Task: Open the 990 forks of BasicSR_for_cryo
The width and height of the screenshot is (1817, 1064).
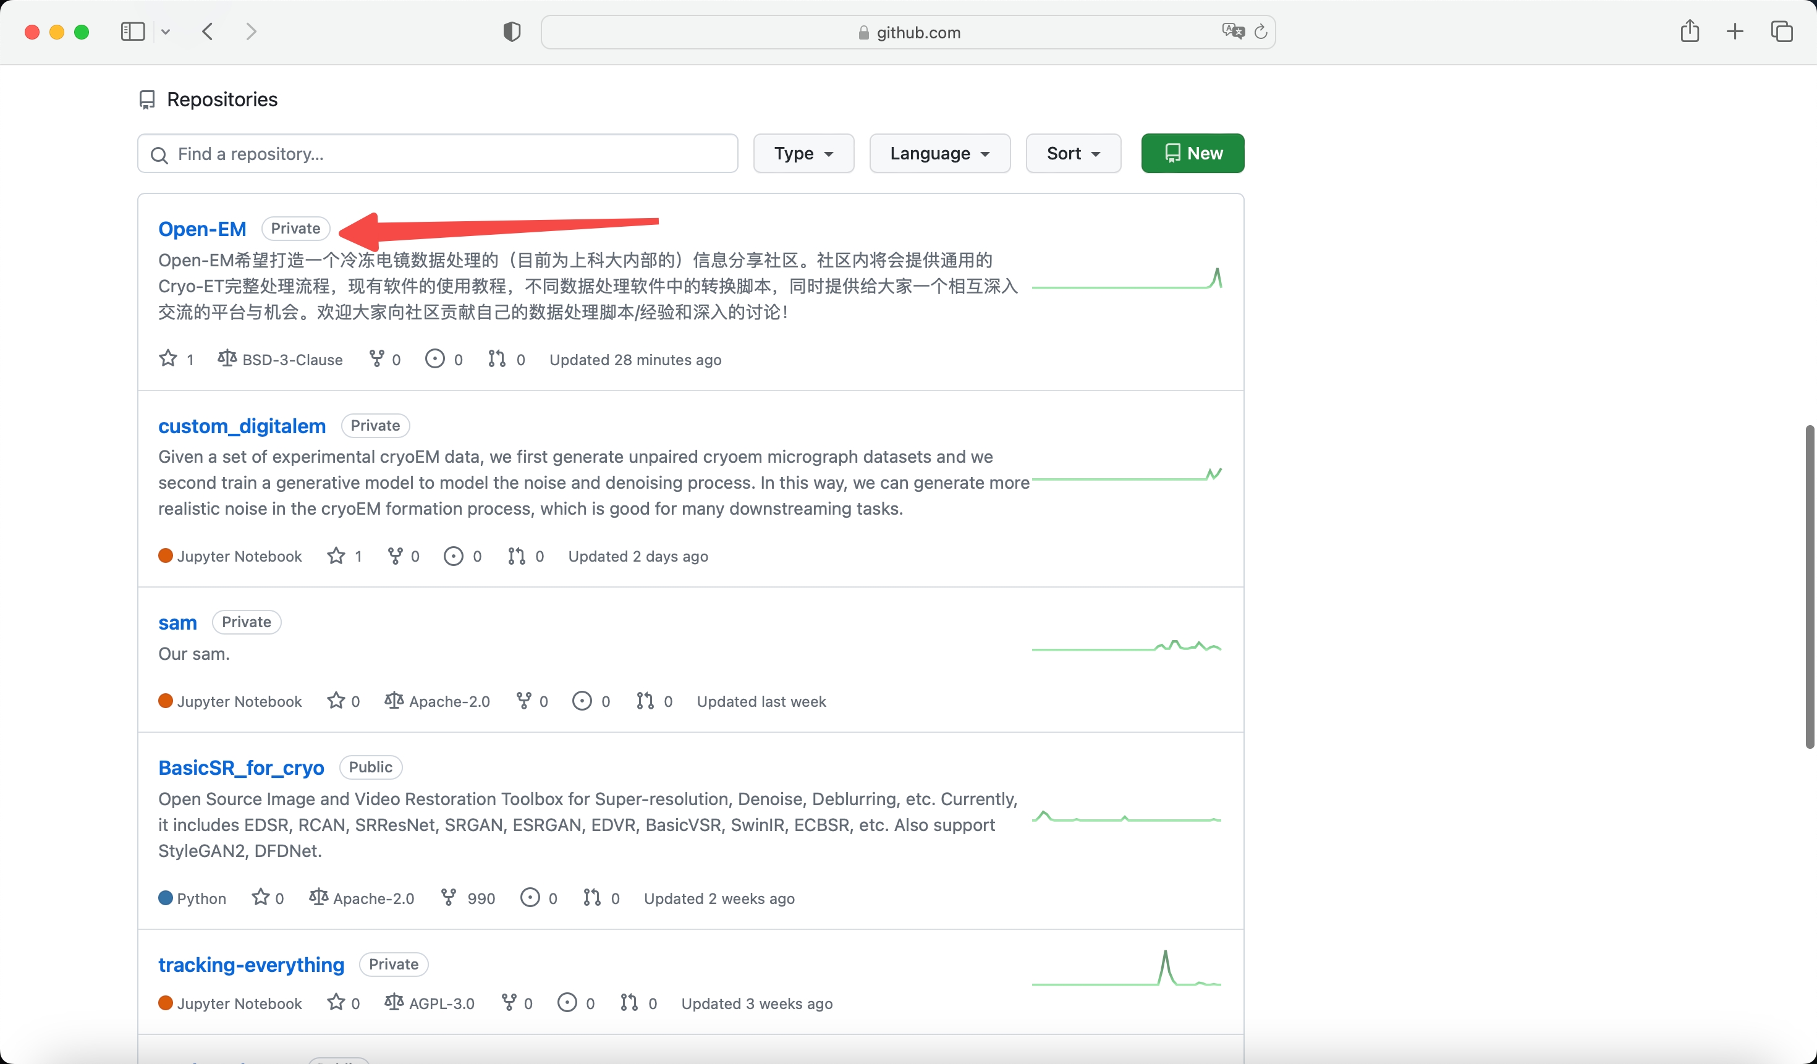Action: tap(468, 898)
